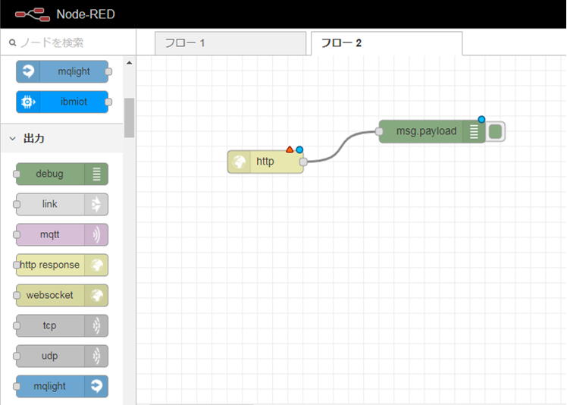The height and width of the screenshot is (405, 567).
Task: Select the http node on the canvas
Action: [x=265, y=162]
